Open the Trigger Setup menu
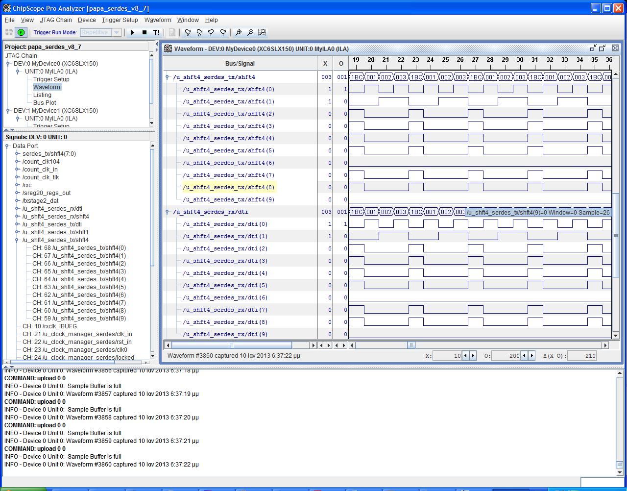 pyautogui.click(x=120, y=20)
